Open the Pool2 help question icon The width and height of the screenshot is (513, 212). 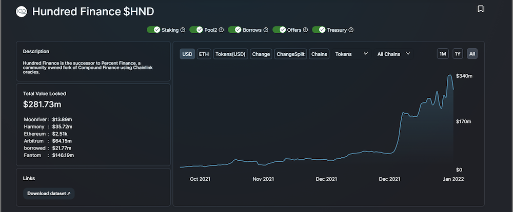[x=221, y=30]
